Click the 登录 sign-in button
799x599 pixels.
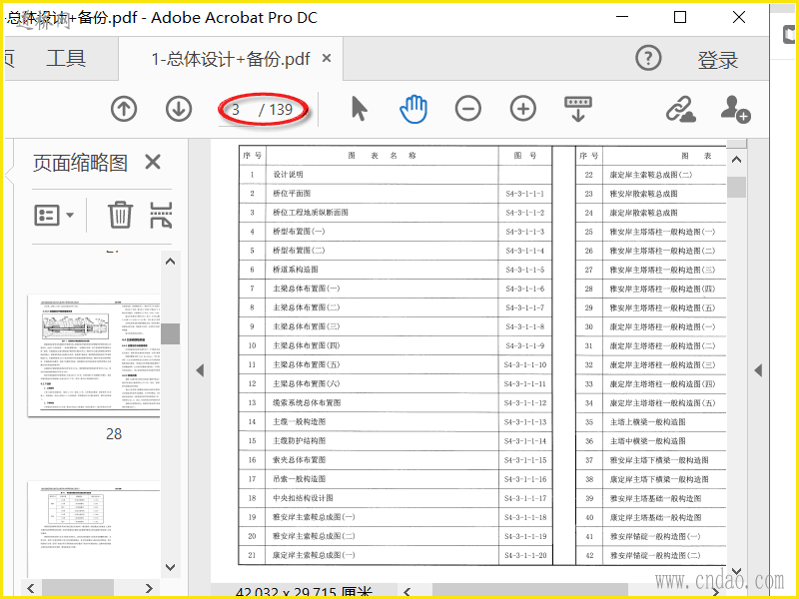pos(717,60)
